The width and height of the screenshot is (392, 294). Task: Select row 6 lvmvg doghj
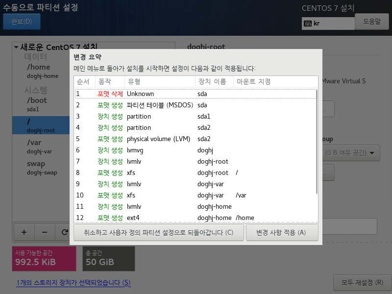pos(195,150)
